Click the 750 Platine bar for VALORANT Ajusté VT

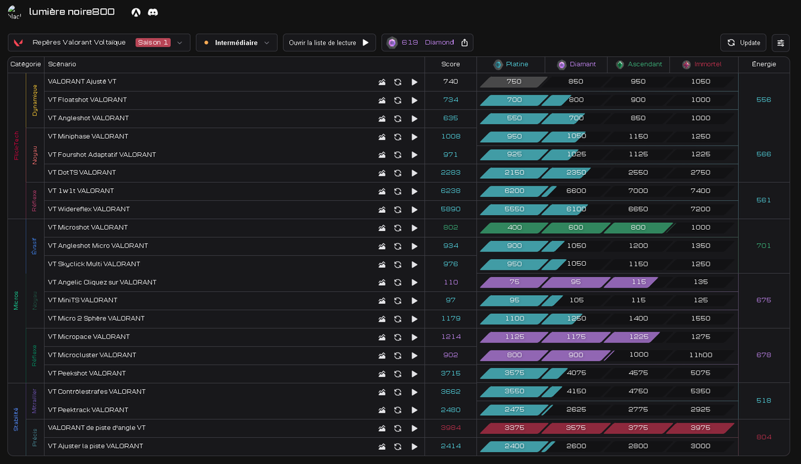pos(513,82)
